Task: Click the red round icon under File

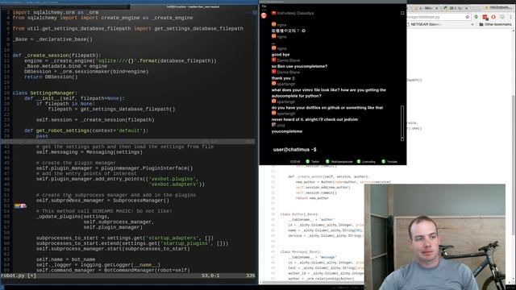Action: 264,15
